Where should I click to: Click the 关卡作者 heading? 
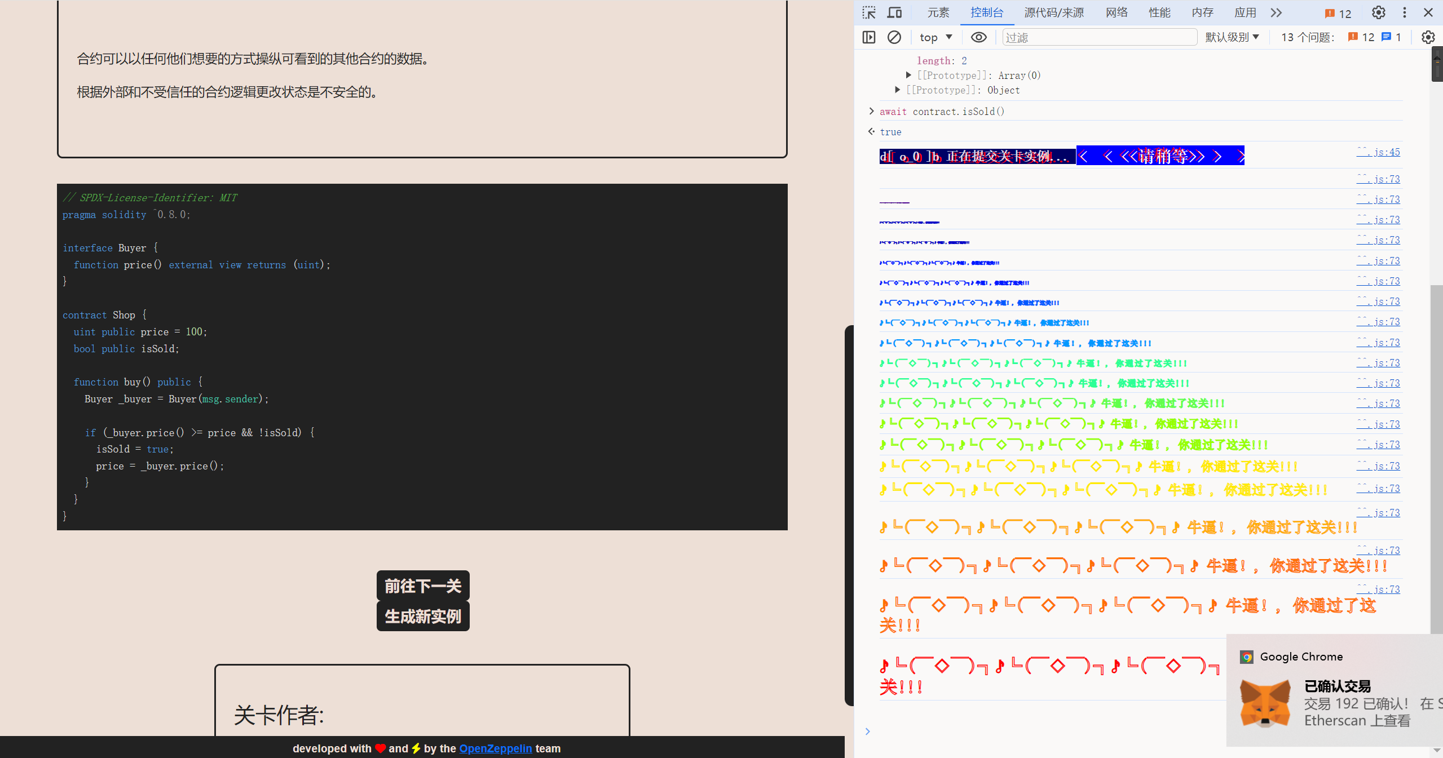point(279,715)
